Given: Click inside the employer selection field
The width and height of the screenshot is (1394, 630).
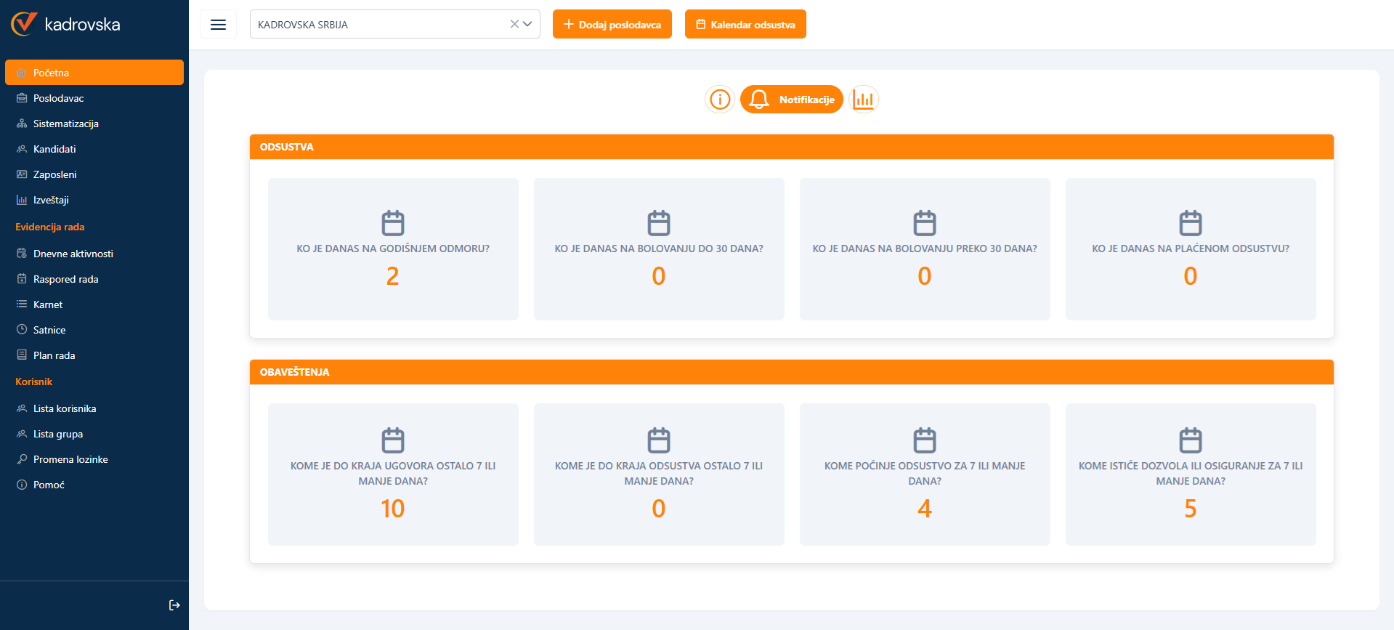Looking at the screenshot, I should click(378, 25).
